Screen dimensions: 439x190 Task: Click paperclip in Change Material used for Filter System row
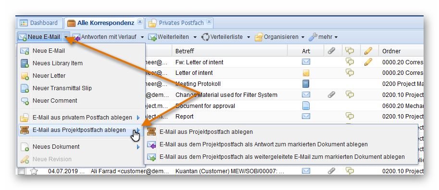331,95
